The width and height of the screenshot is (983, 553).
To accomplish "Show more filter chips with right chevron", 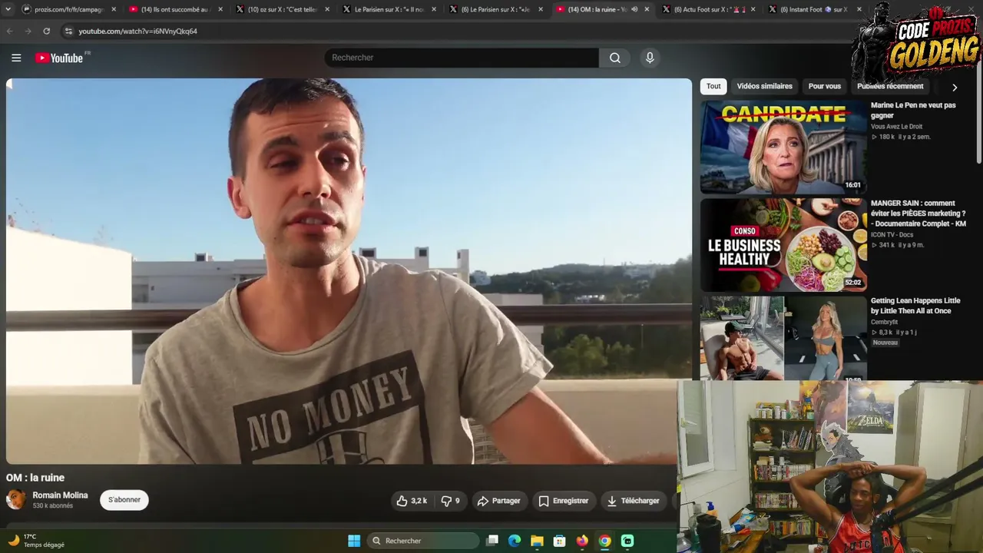I will point(955,88).
